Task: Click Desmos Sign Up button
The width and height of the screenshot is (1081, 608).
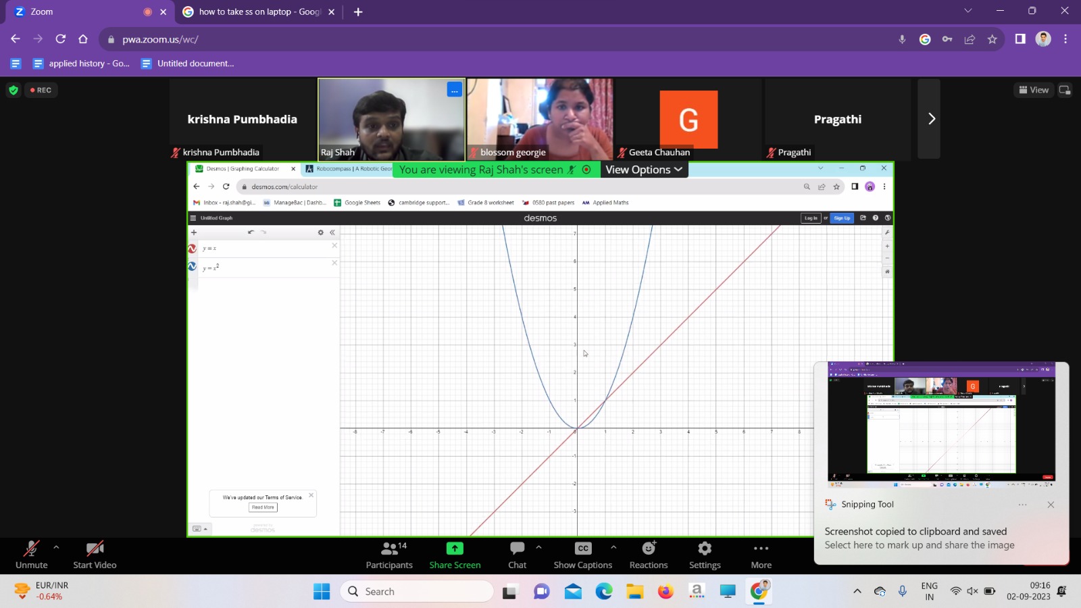Action: [842, 218]
